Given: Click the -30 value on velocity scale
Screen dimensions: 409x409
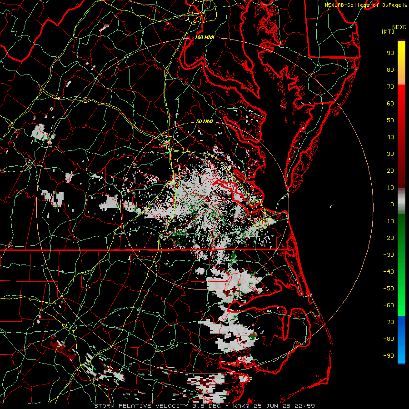Looking at the screenshot, I should point(389,255).
